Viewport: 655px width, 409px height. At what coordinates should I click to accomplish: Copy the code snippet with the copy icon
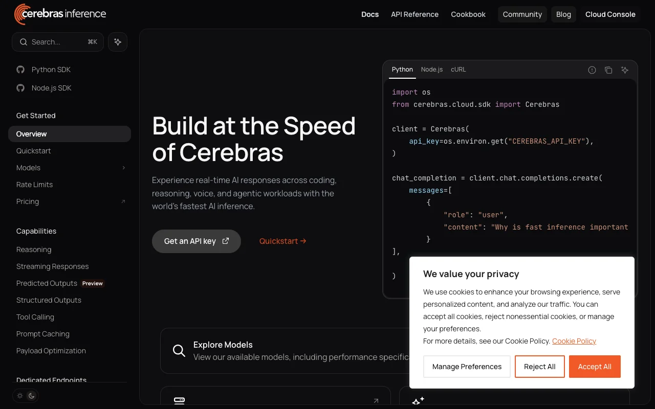click(608, 70)
